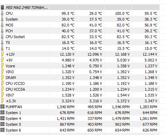The image size is (166, 135).
Task: Click the thermometer icon for CPU row
Action: click(2, 13)
